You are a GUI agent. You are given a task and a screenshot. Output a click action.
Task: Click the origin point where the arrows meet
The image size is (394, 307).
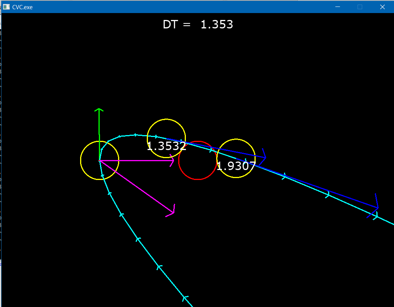[x=99, y=160]
